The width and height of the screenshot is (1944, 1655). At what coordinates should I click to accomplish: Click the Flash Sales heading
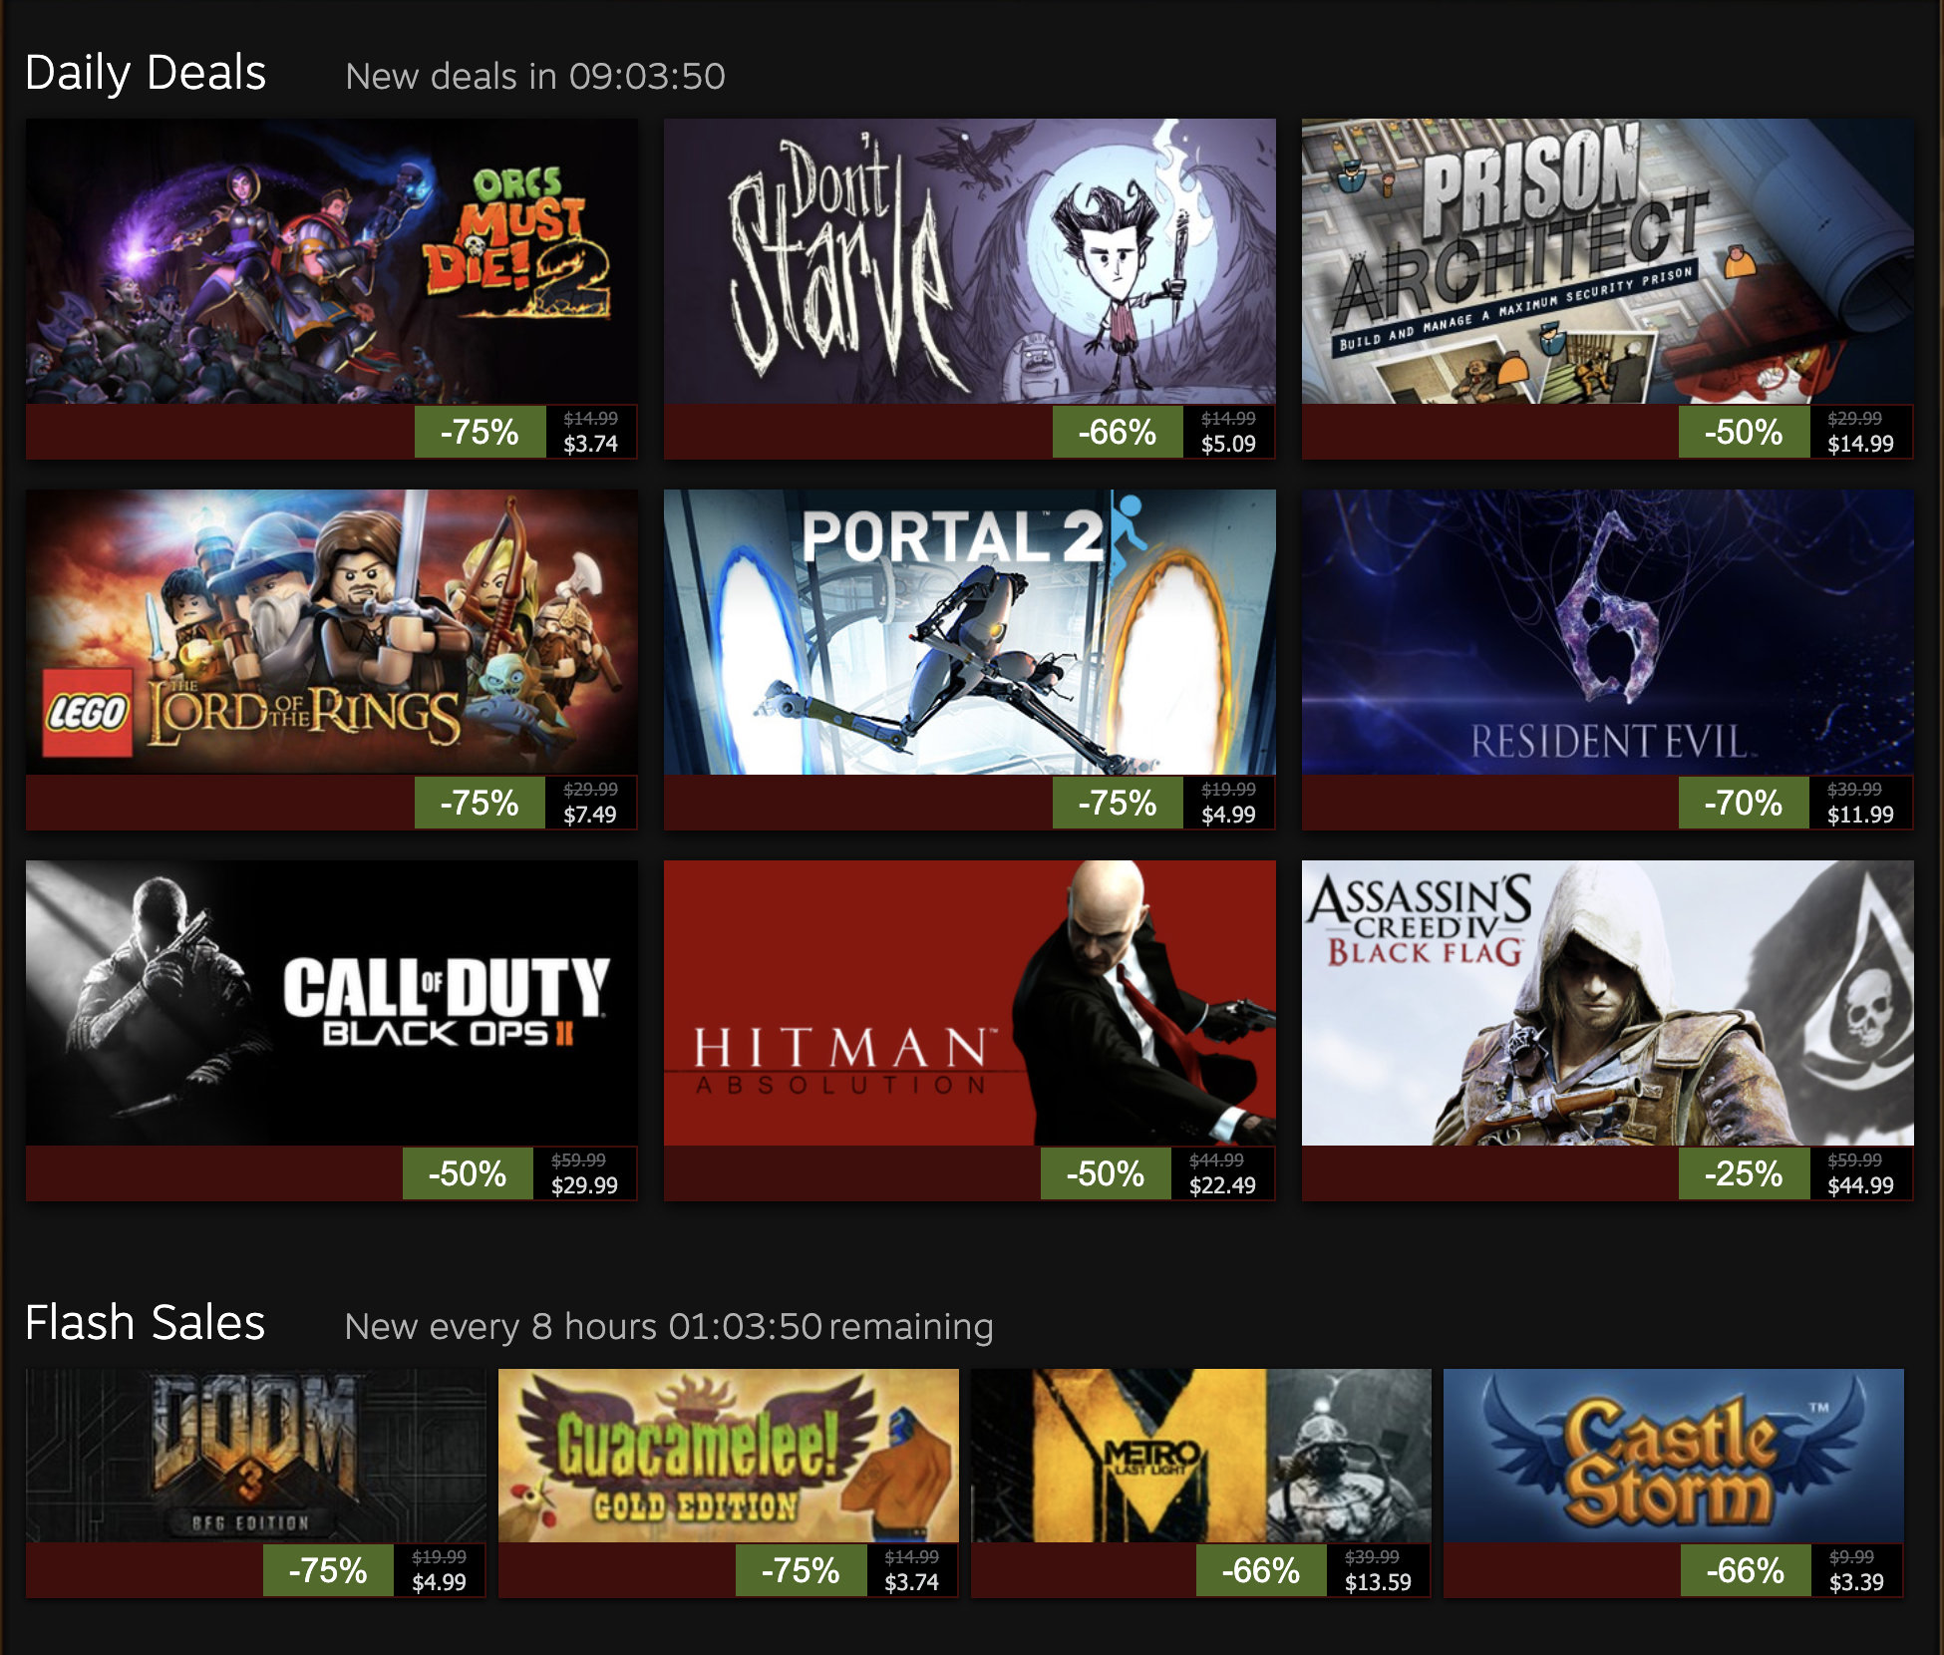pyautogui.click(x=146, y=1323)
